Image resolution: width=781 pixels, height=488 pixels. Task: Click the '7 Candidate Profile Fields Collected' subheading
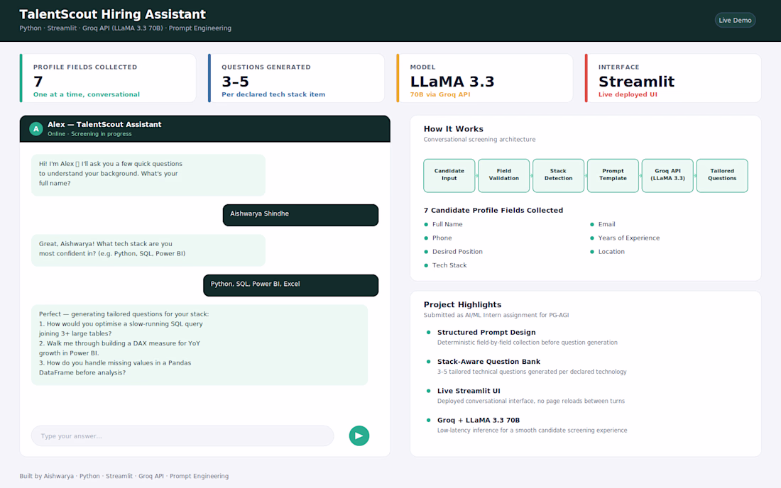pyautogui.click(x=493, y=211)
